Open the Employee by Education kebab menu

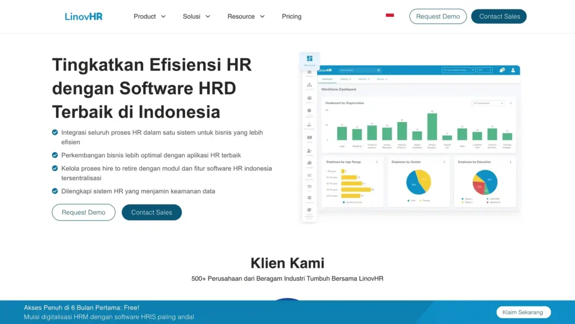point(510,162)
